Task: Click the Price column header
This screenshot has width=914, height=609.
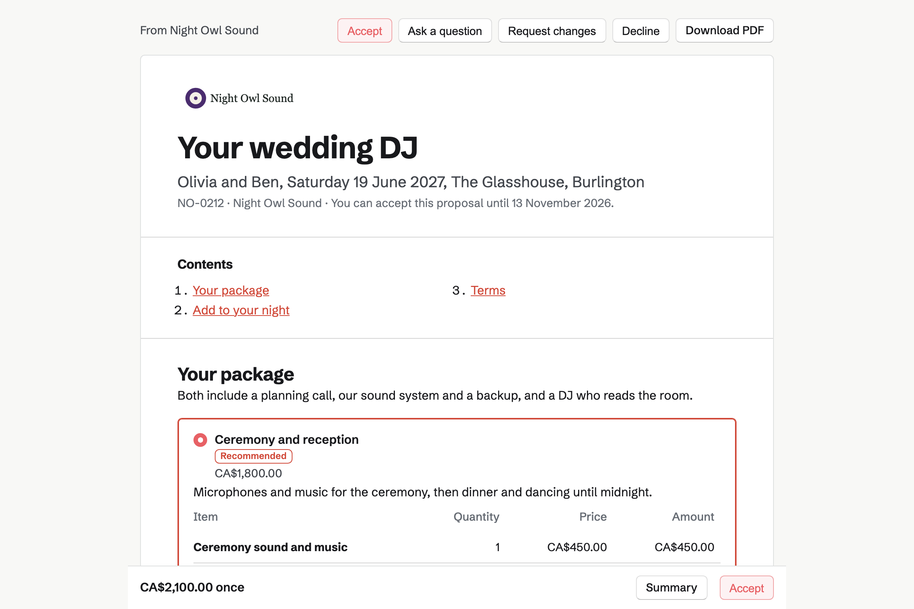Action: pyautogui.click(x=593, y=517)
